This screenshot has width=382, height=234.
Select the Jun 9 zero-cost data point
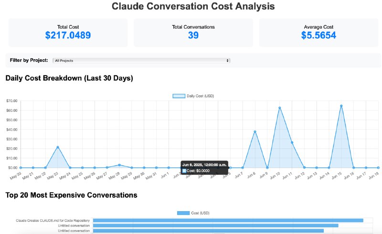[x=267, y=168]
